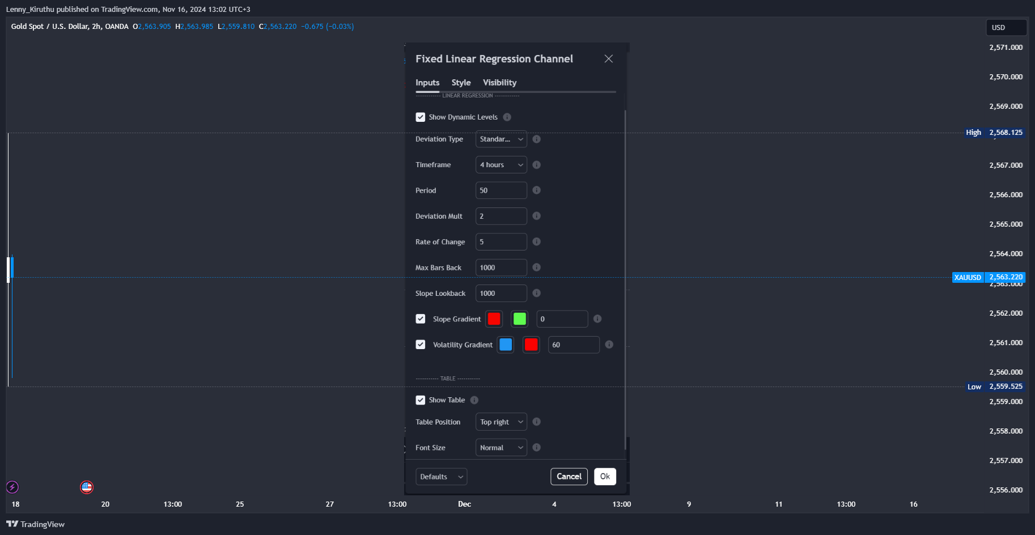
Task: Click the Slope Lookback input field
Action: click(x=501, y=293)
